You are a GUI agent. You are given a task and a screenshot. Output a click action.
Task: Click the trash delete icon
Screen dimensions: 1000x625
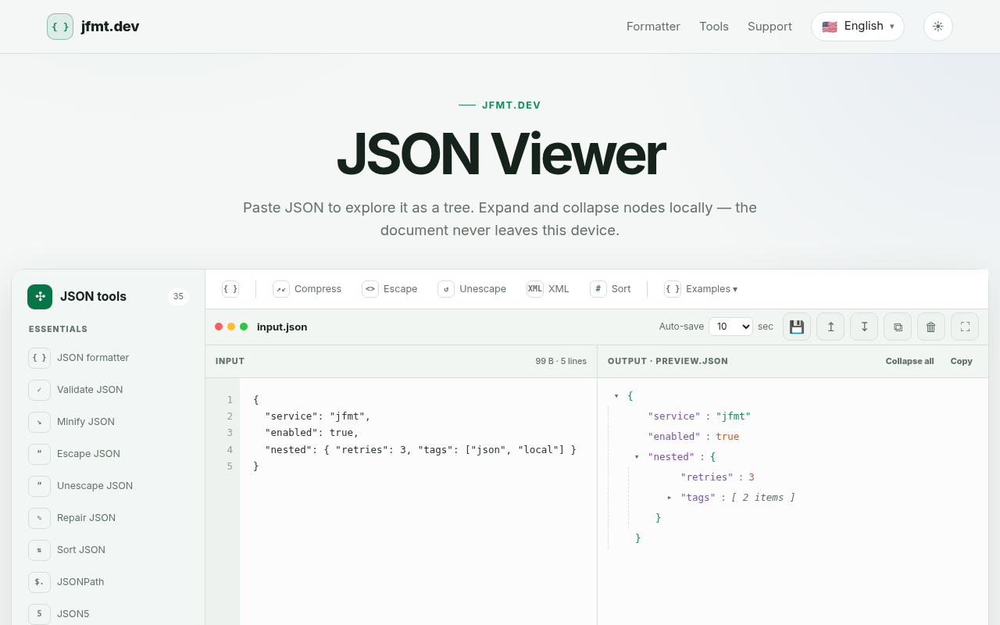931,327
